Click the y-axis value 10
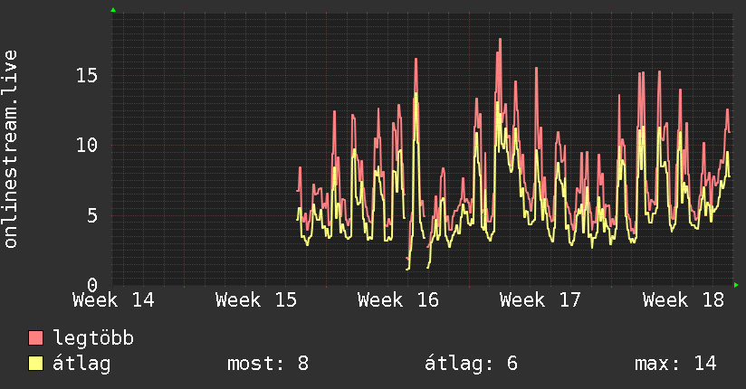This screenshot has width=746, height=389. tap(87, 145)
